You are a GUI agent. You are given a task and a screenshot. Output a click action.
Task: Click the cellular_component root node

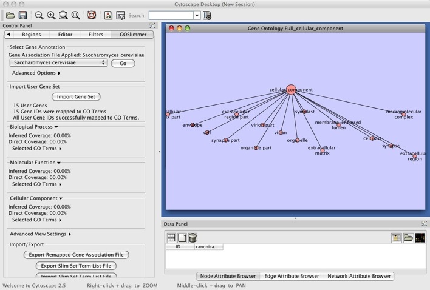[291, 90]
